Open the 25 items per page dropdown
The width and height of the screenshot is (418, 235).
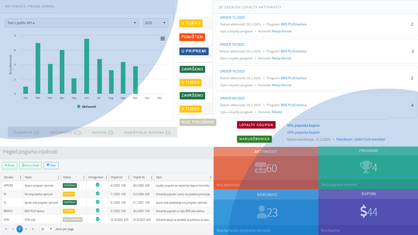47,229
